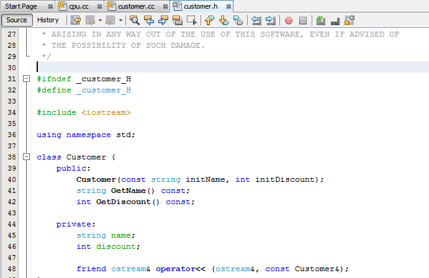Jump to the Last Edit location icon
429x278 pixels.
pyautogui.click(x=76, y=20)
